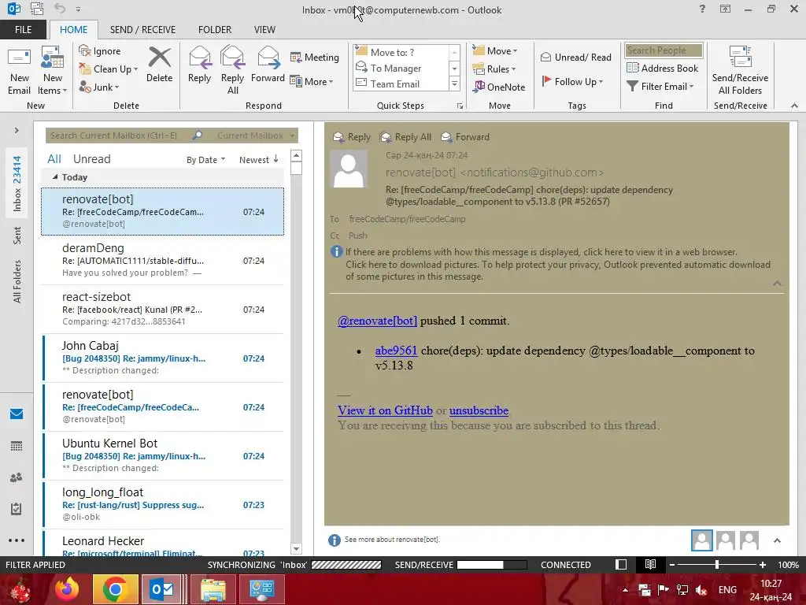Click Reply in the reading pane
The width and height of the screenshot is (806, 605).
coord(352,137)
